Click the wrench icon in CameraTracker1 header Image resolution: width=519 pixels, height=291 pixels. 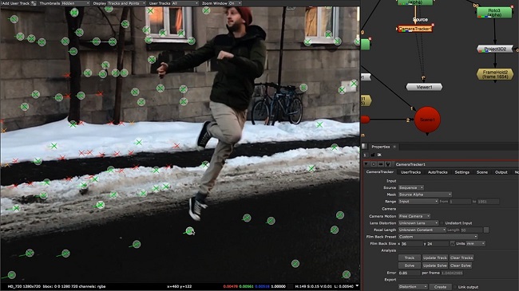[x=388, y=164]
